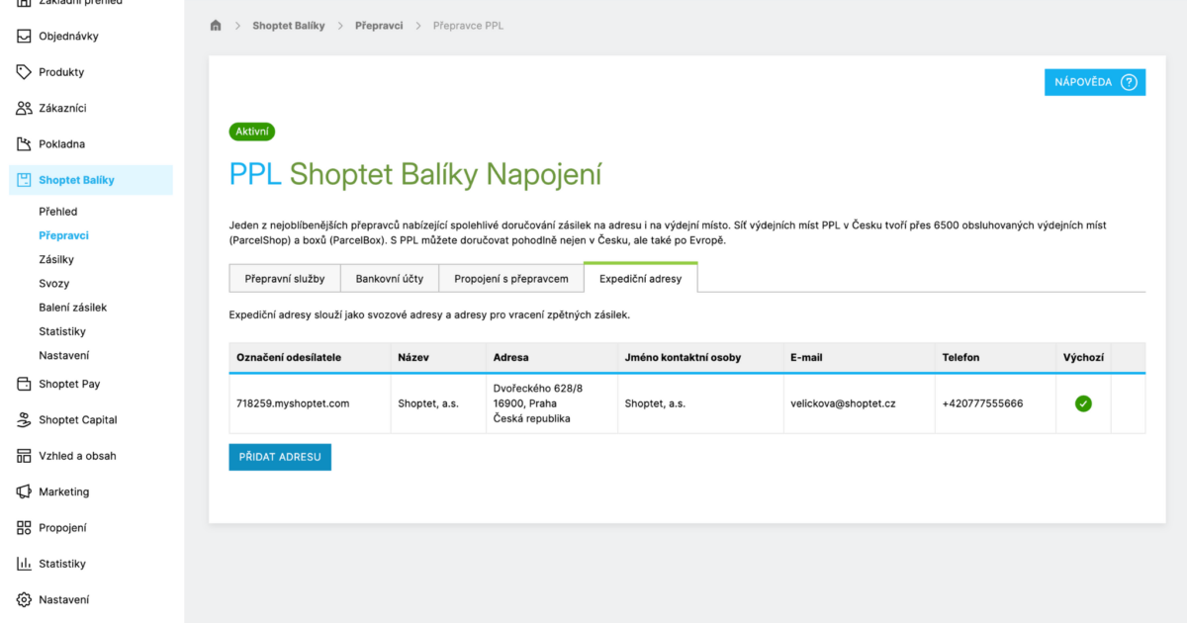1187x623 pixels.
Task: Click the Vzhled a obsah layout icon
Action: 24,456
